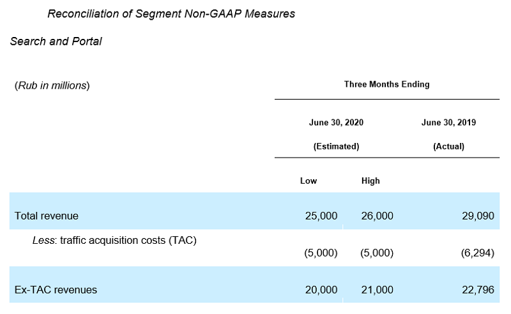Click the Actual label

point(449,146)
